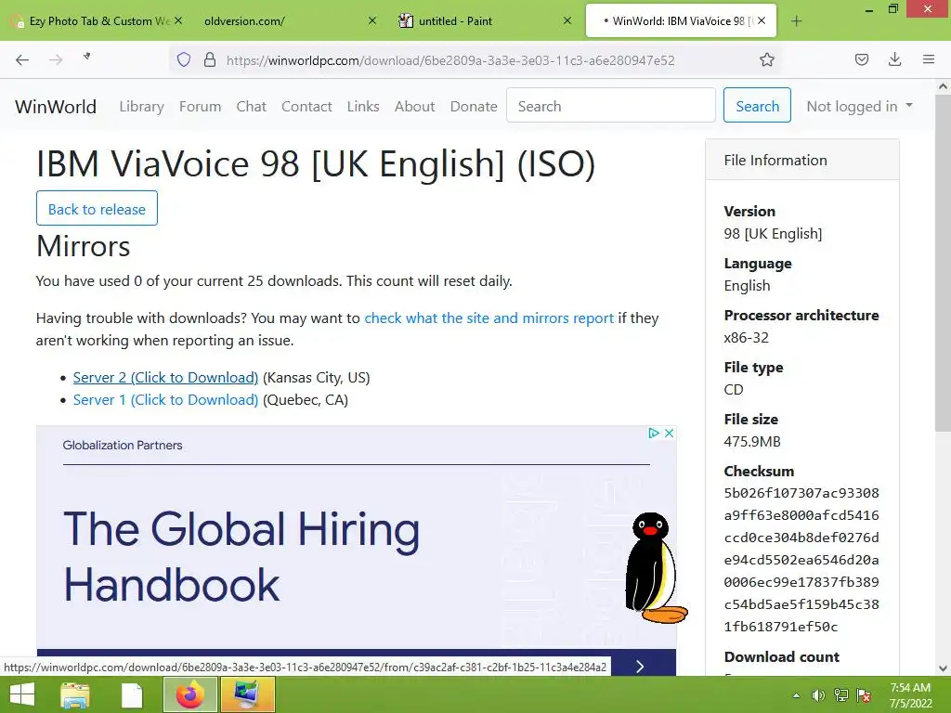Click the Paint app taskbar icon
Image resolution: width=951 pixels, height=713 pixels.
[x=247, y=694]
